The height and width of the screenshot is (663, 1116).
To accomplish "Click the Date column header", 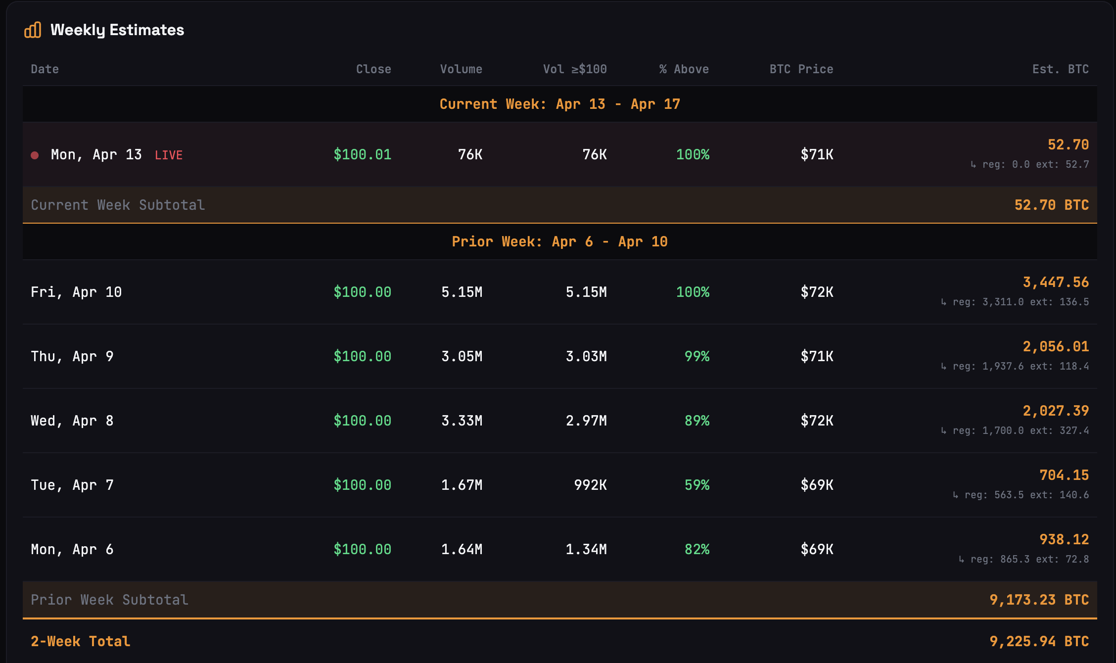I will pyautogui.click(x=45, y=69).
